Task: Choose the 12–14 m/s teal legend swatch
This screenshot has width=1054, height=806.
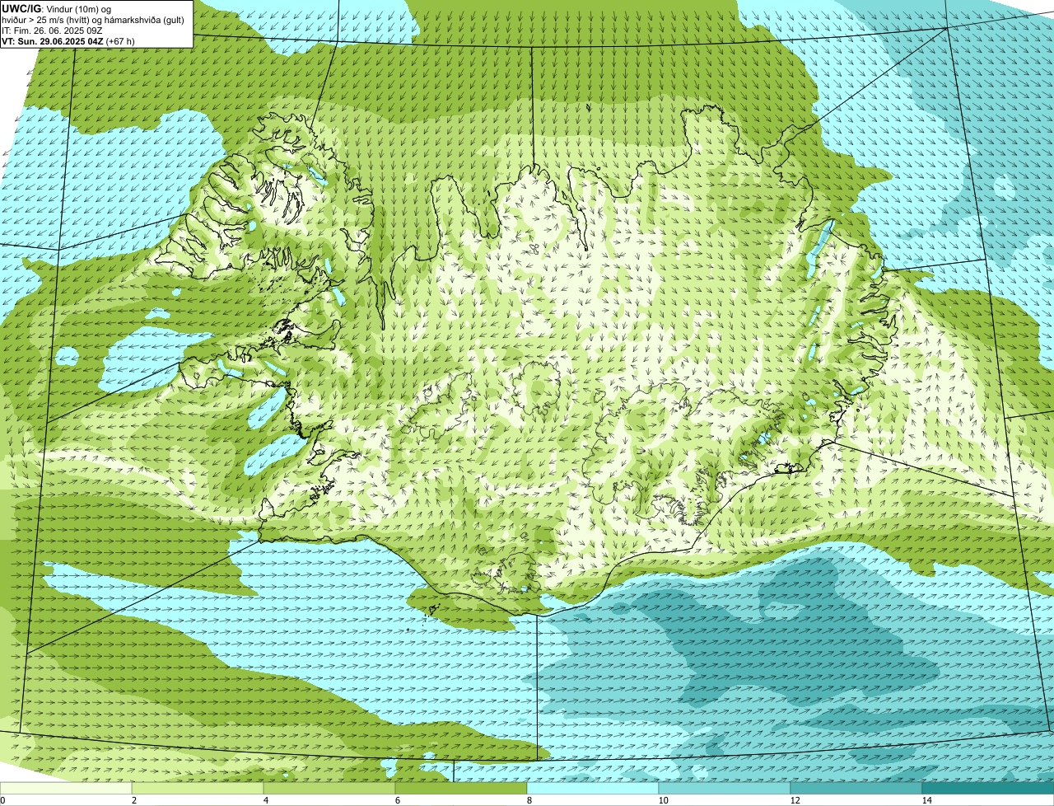Action: point(856,788)
